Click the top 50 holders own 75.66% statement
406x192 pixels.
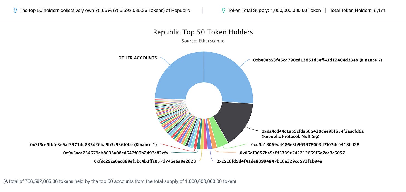tap(105, 11)
